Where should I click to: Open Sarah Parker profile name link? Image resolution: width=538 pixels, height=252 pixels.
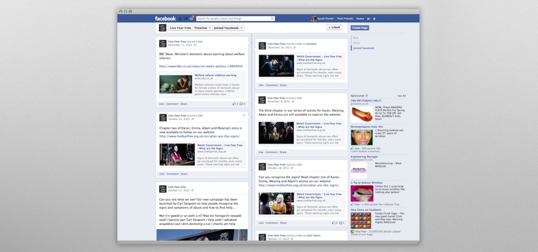click(326, 18)
